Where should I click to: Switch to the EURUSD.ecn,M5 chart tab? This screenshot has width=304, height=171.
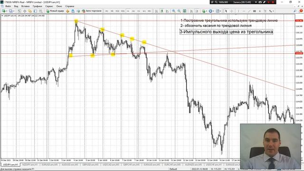[x=49, y=165]
